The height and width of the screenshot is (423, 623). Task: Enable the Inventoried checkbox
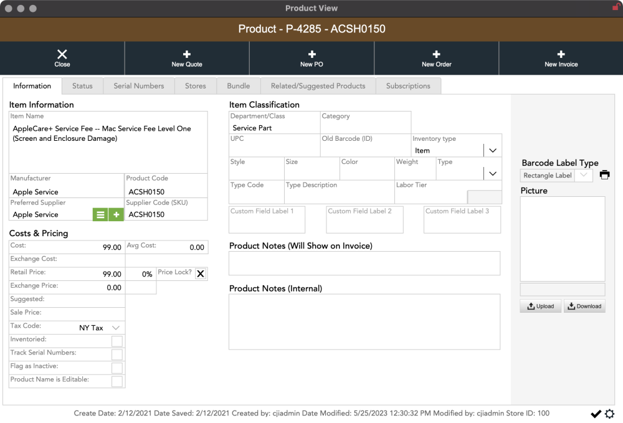[117, 341]
